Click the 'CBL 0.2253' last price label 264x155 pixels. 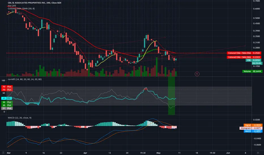point(254,60)
